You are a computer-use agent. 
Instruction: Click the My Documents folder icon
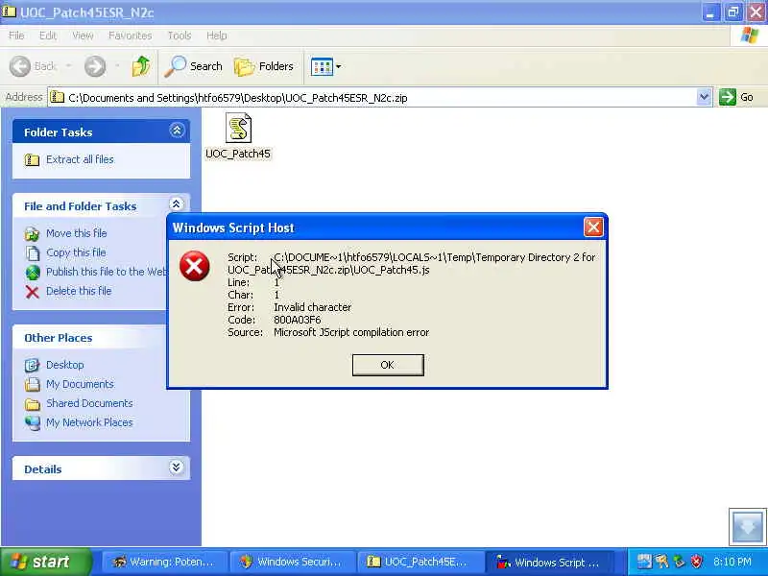pos(33,385)
